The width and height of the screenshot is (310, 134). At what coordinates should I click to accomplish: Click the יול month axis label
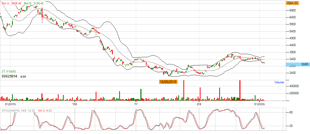pos(136,104)
